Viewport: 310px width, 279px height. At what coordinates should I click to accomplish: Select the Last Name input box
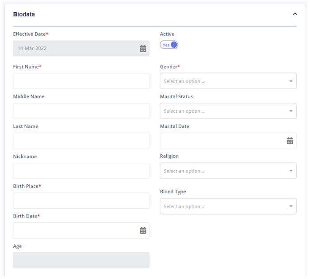coord(81,141)
